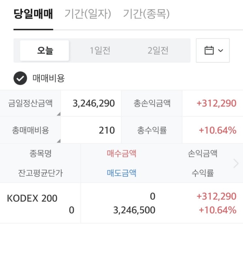
Task: Toggle the 매매비용 checkbox
Action: [x=20, y=79]
